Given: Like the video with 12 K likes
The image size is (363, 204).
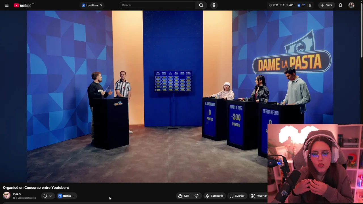Looking at the screenshot, I should tap(183, 196).
